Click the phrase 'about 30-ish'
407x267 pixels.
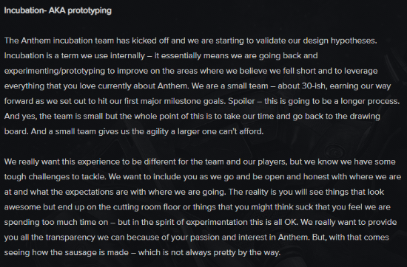tap(301, 86)
